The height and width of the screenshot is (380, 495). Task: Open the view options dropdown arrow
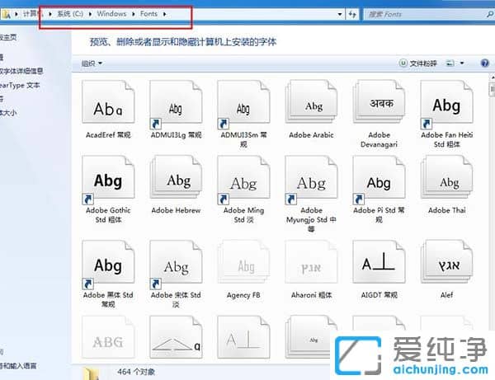click(463, 63)
